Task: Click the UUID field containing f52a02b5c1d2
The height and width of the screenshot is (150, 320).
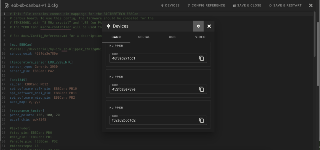Action: click(x=158, y=120)
